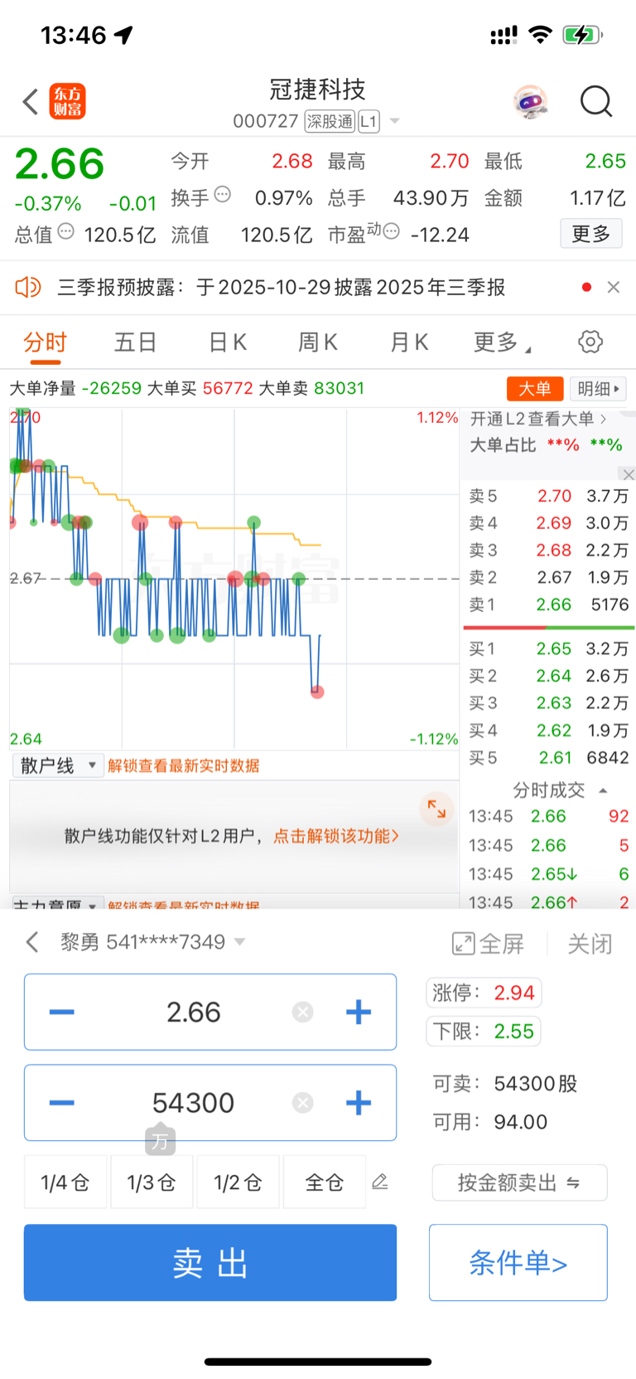The width and height of the screenshot is (636, 1379).
Task: Tap the 卖5 price 2.70 row
Action: 548,496
